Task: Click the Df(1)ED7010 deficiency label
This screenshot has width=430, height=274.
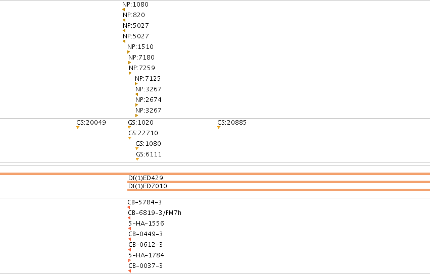Action: (x=148, y=186)
